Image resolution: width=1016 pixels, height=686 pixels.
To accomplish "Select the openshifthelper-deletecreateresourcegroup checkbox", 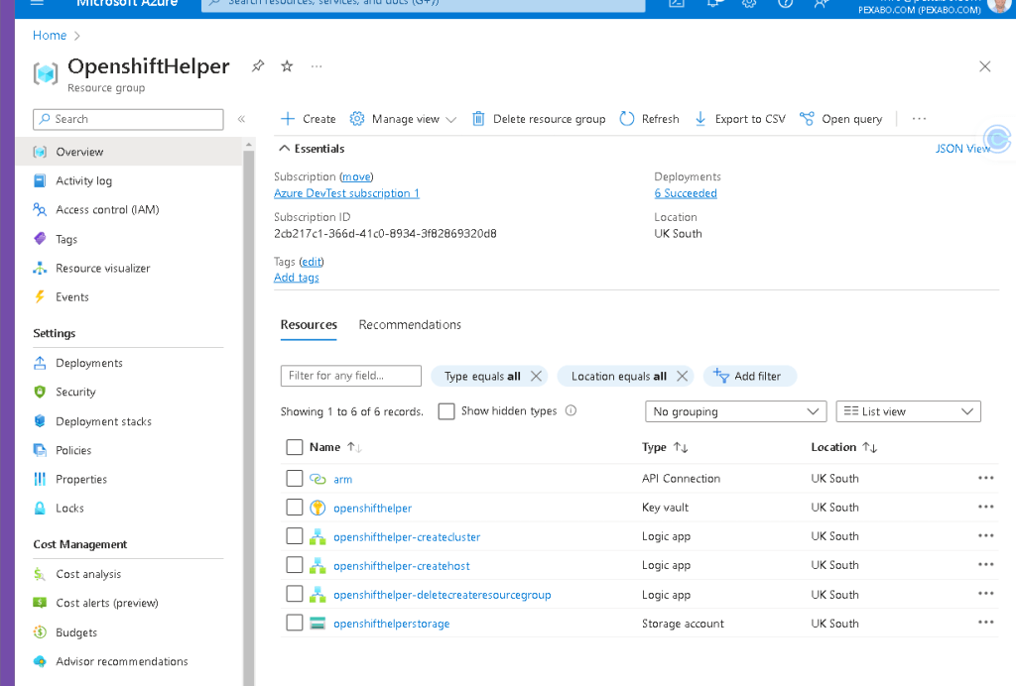I will [x=294, y=594].
